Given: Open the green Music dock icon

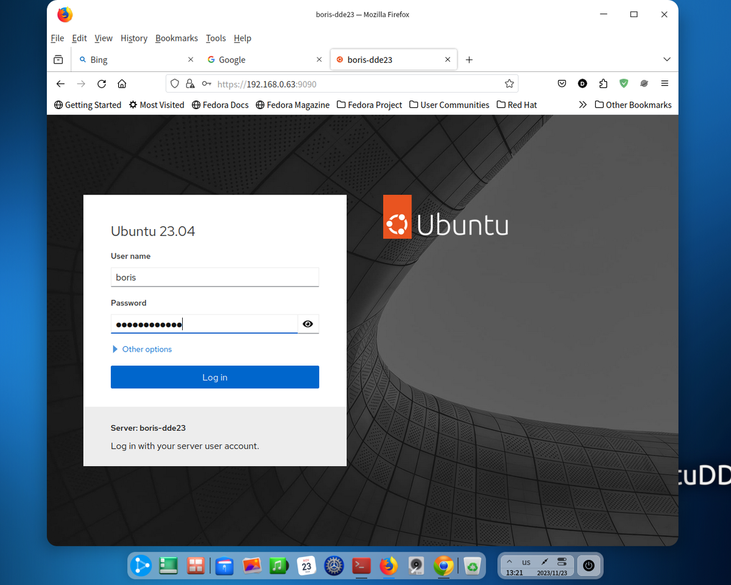Looking at the screenshot, I should (278, 566).
